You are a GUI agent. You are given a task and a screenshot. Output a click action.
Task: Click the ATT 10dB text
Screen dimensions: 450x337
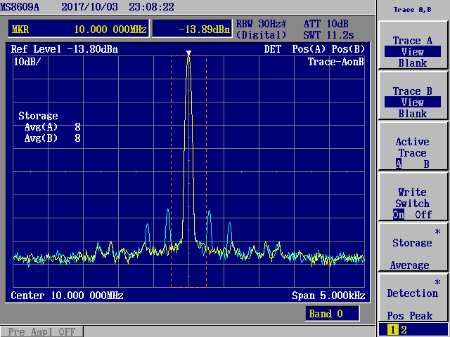pos(326,23)
